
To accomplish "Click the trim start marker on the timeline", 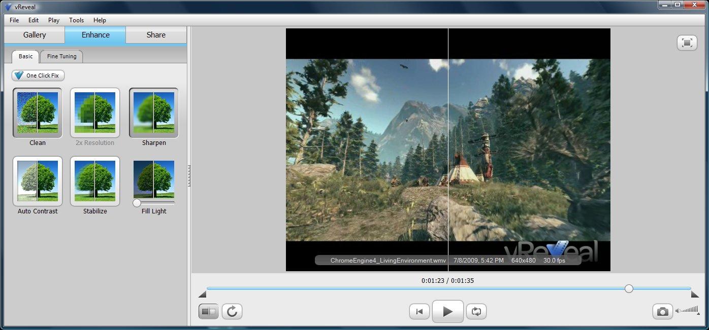I will [202, 294].
